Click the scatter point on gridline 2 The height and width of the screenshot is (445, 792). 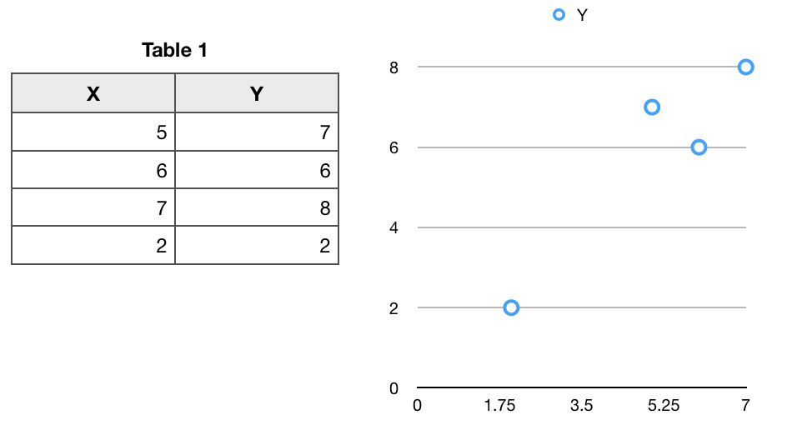coord(511,307)
